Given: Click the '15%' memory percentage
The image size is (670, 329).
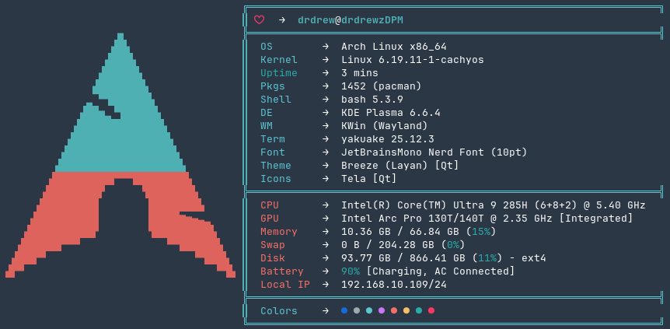Looking at the screenshot, I should [x=480, y=232].
